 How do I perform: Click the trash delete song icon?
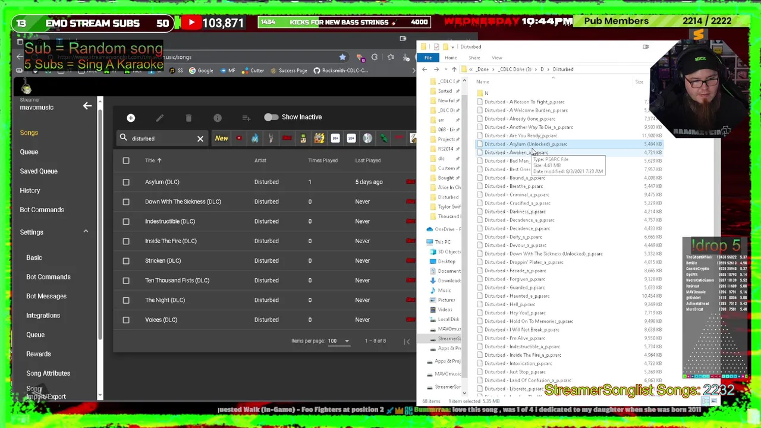(188, 118)
